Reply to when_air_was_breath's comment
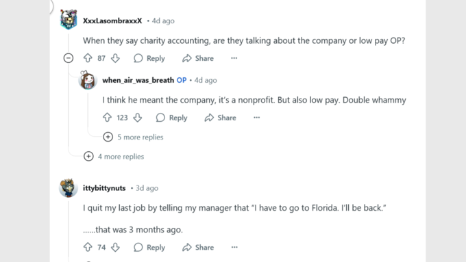The height and width of the screenshot is (262, 466). click(x=172, y=118)
